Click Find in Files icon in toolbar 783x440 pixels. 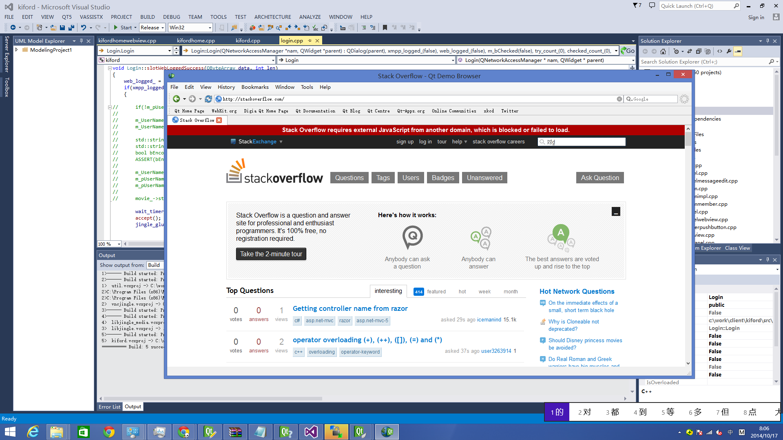pyautogui.click(x=234, y=28)
